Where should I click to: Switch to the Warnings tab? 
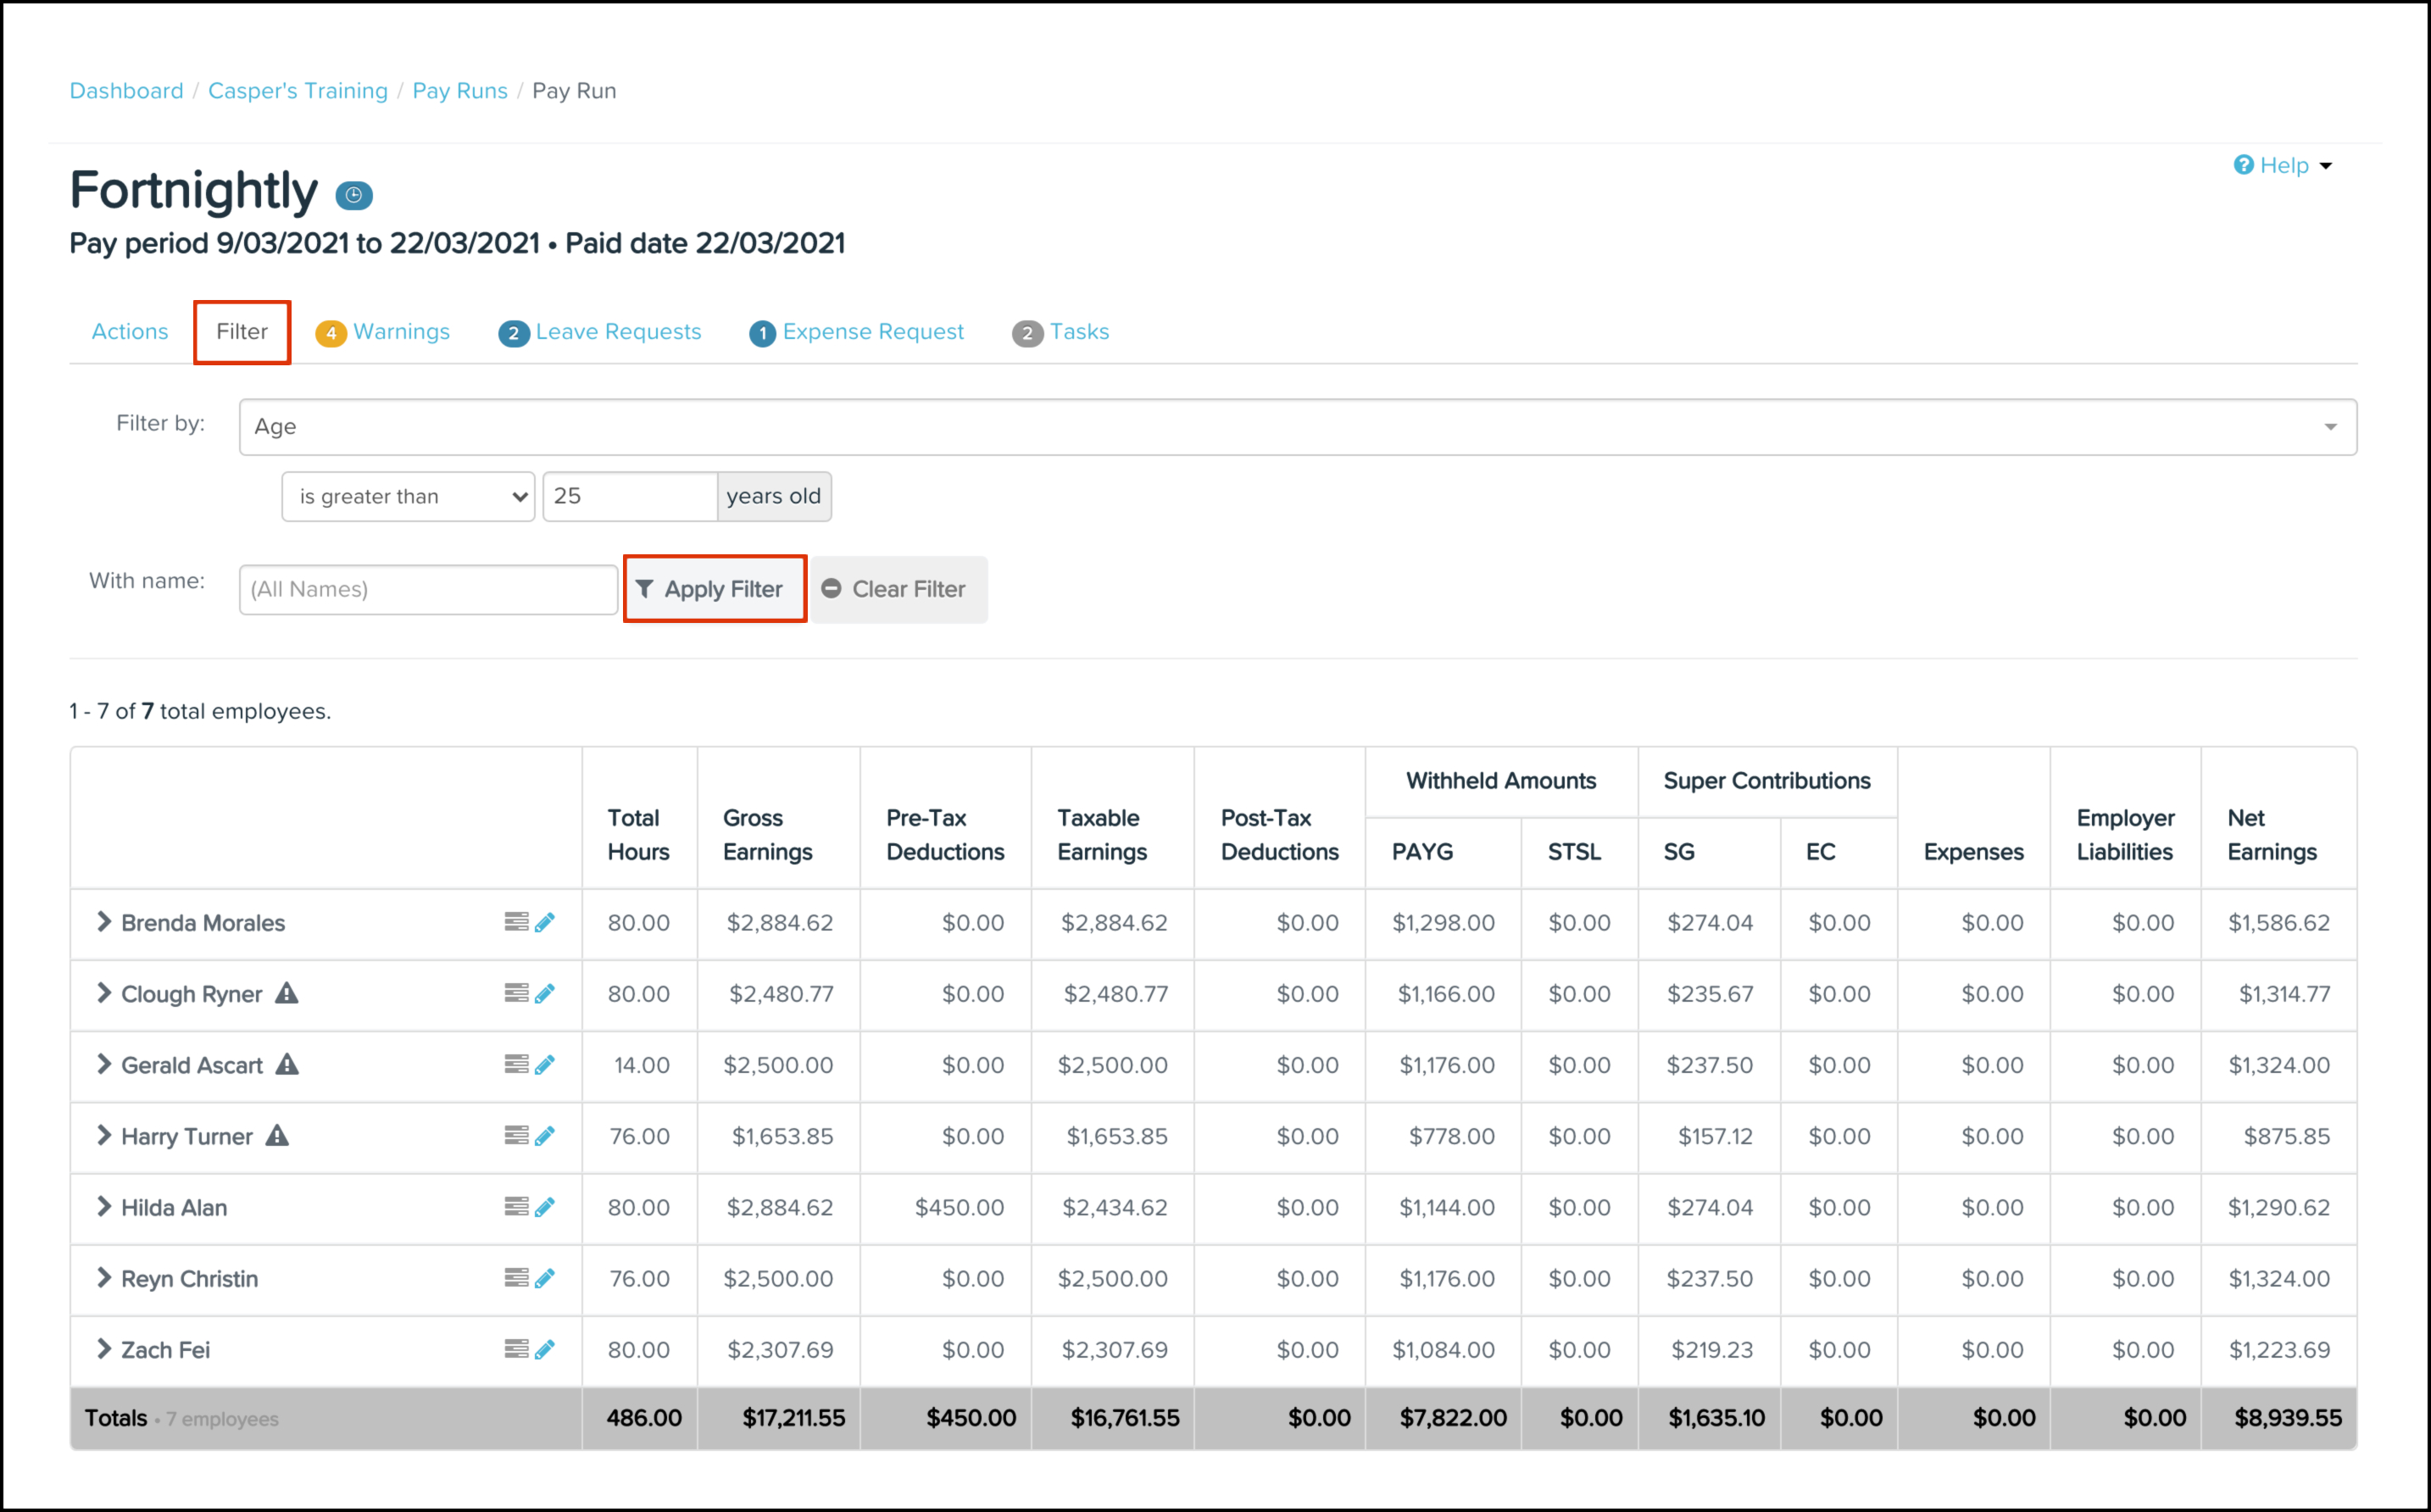(x=383, y=332)
